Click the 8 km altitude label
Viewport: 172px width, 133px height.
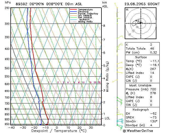pos(104,25)
